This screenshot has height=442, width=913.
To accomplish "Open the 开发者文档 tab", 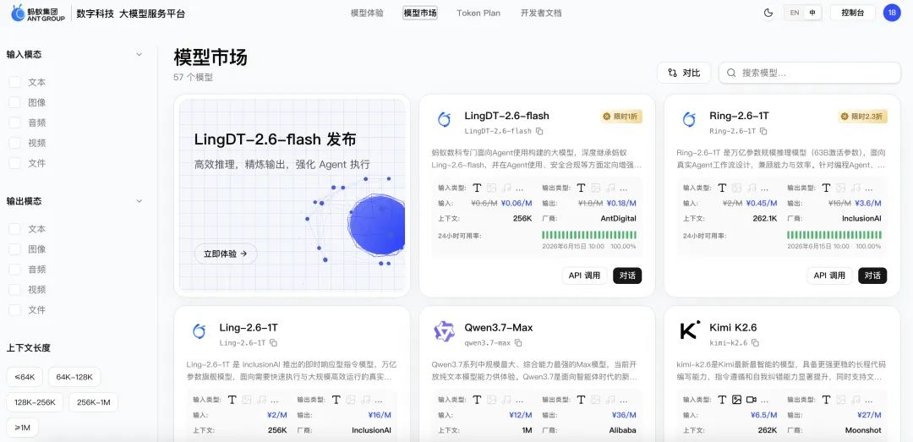I will (x=541, y=13).
